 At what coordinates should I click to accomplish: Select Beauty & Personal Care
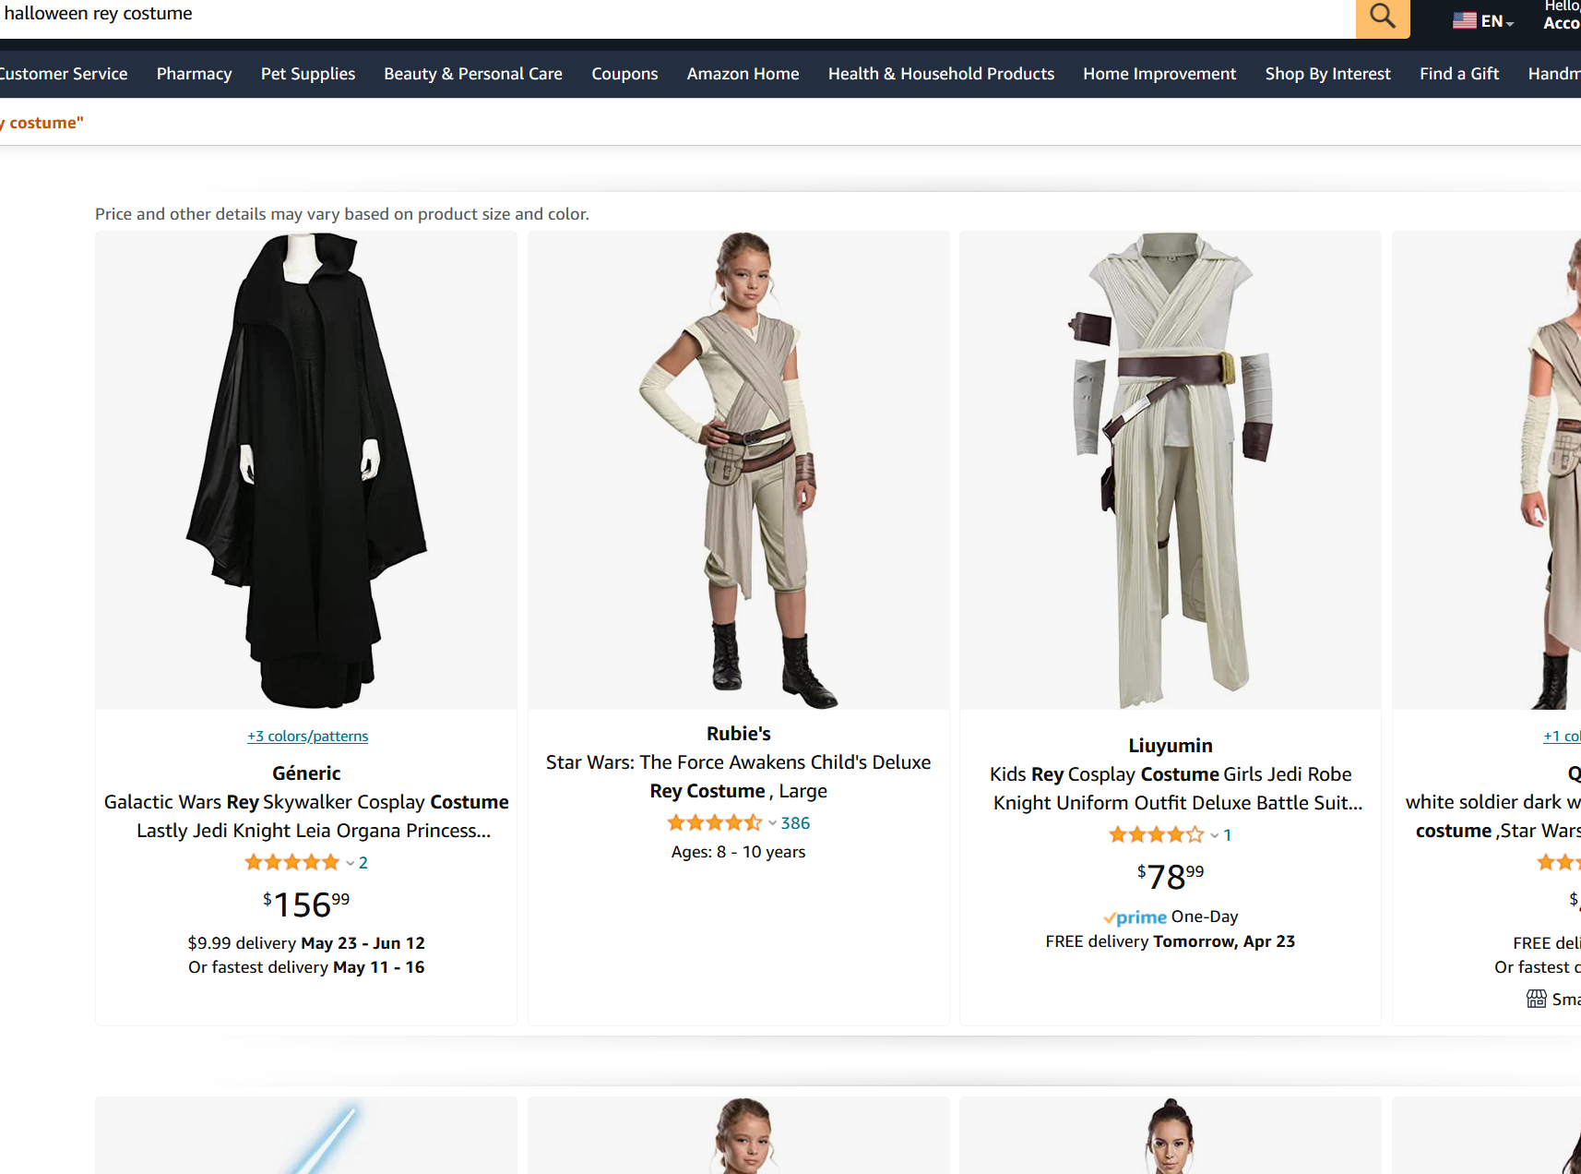473,74
